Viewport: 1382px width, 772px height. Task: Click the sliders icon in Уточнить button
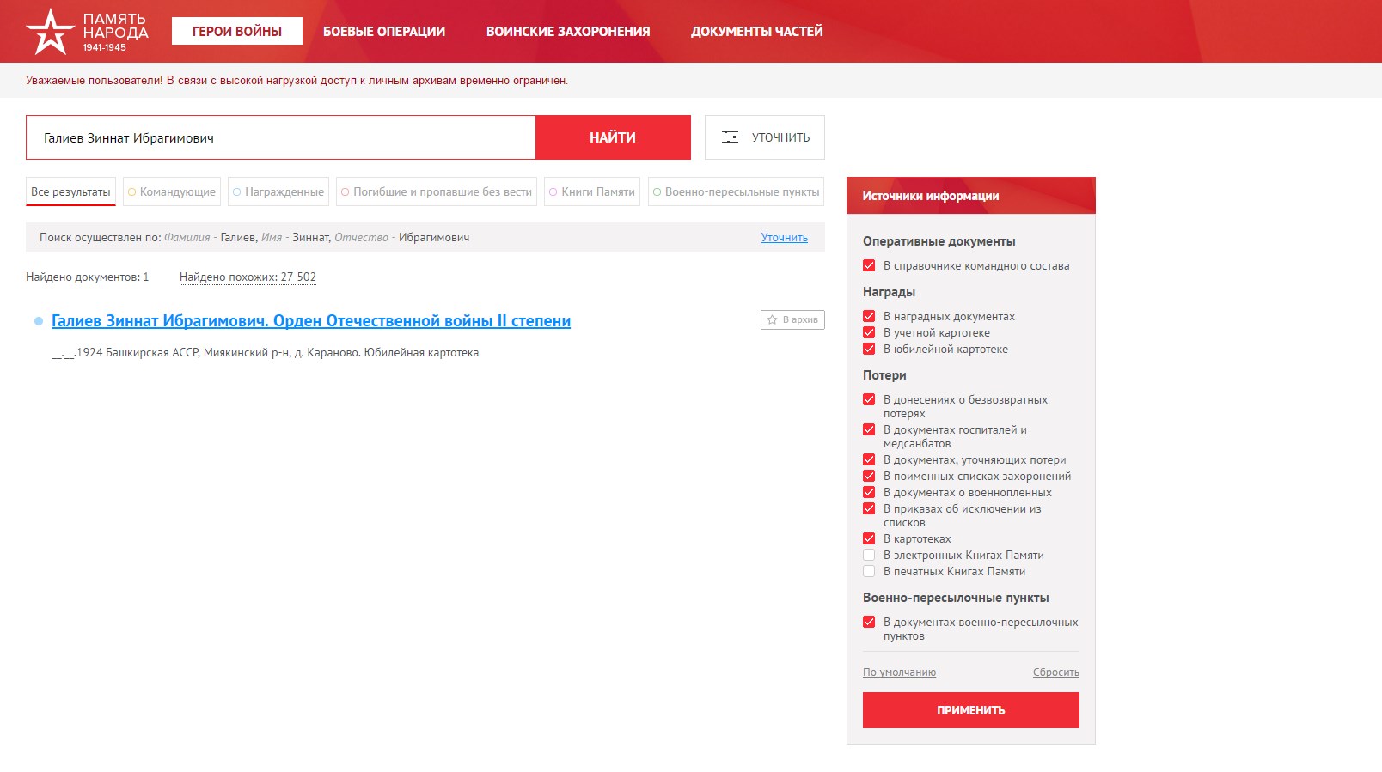tap(730, 137)
